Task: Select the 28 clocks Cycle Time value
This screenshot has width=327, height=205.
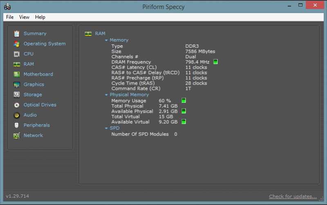Action: tap(196, 83)
